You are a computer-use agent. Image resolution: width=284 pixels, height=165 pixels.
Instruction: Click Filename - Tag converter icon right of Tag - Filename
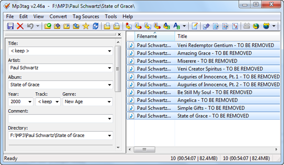coord(138,26)
